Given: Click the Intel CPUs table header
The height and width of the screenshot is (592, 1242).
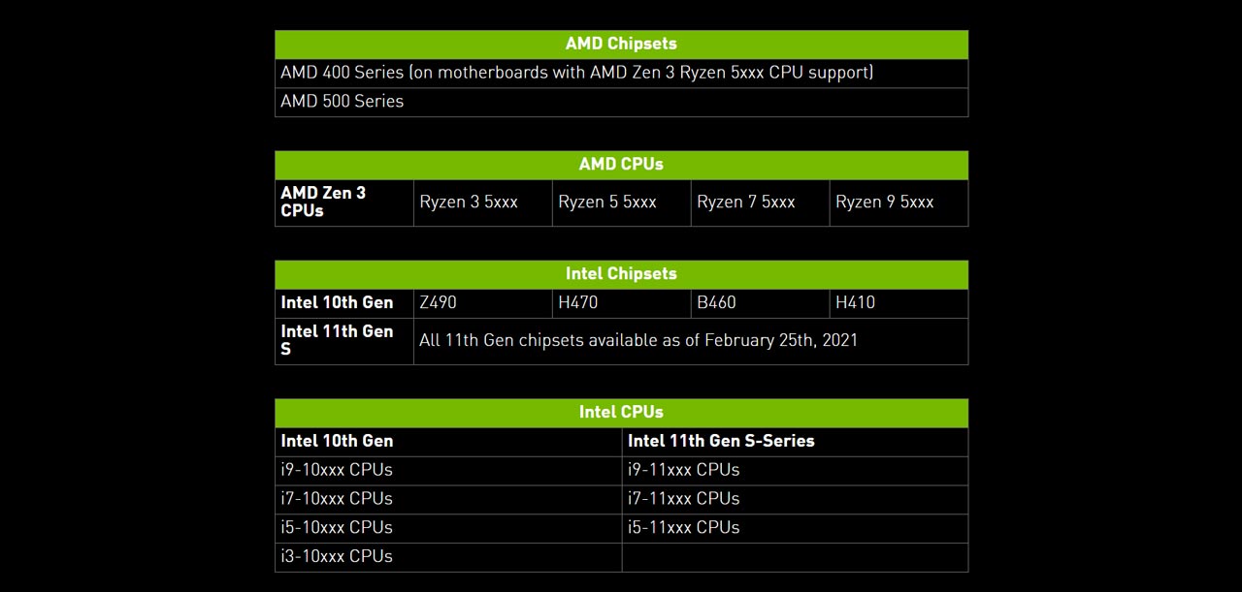Looking at the screenshot, I should [621, 412].
